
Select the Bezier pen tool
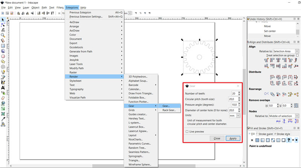pos(3,77)
